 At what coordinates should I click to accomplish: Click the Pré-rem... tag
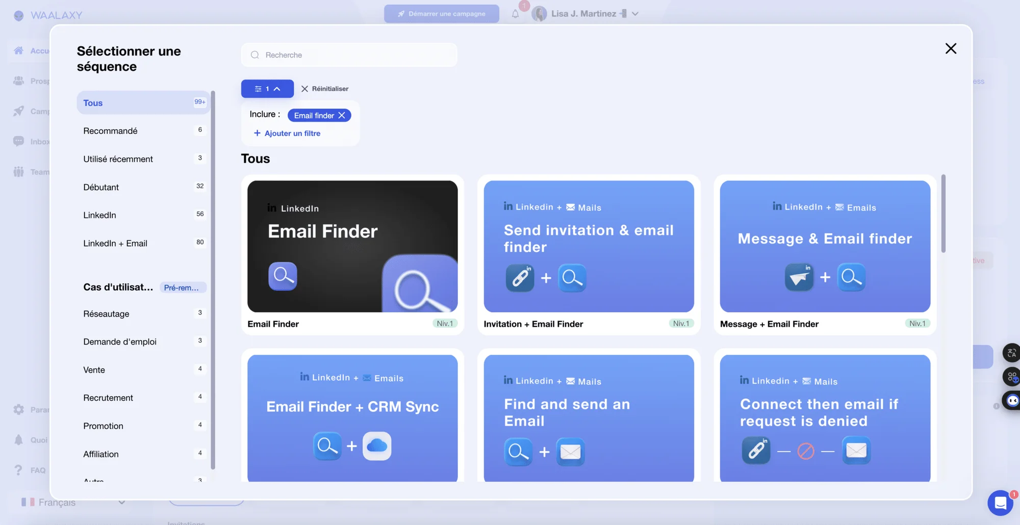pos(183,287)
